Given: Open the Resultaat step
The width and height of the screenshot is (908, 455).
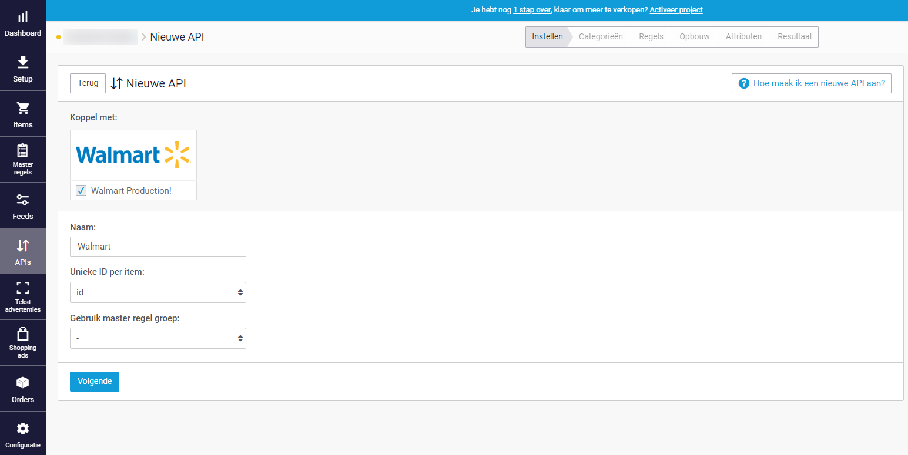Looking at the screenshot, I should click(795, 36).
